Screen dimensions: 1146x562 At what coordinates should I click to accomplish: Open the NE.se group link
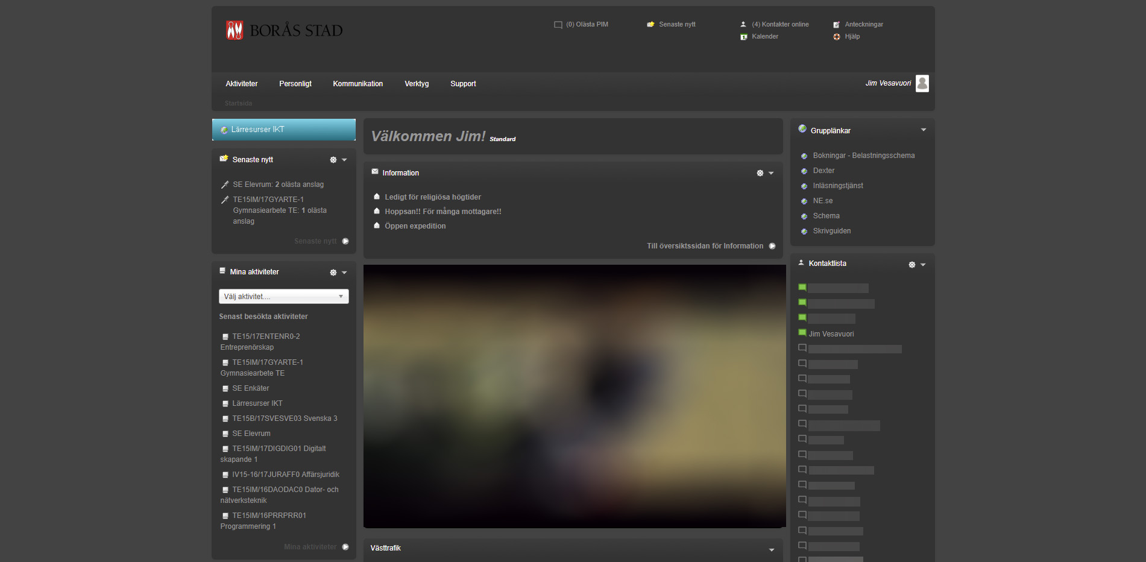click(823, 201)
